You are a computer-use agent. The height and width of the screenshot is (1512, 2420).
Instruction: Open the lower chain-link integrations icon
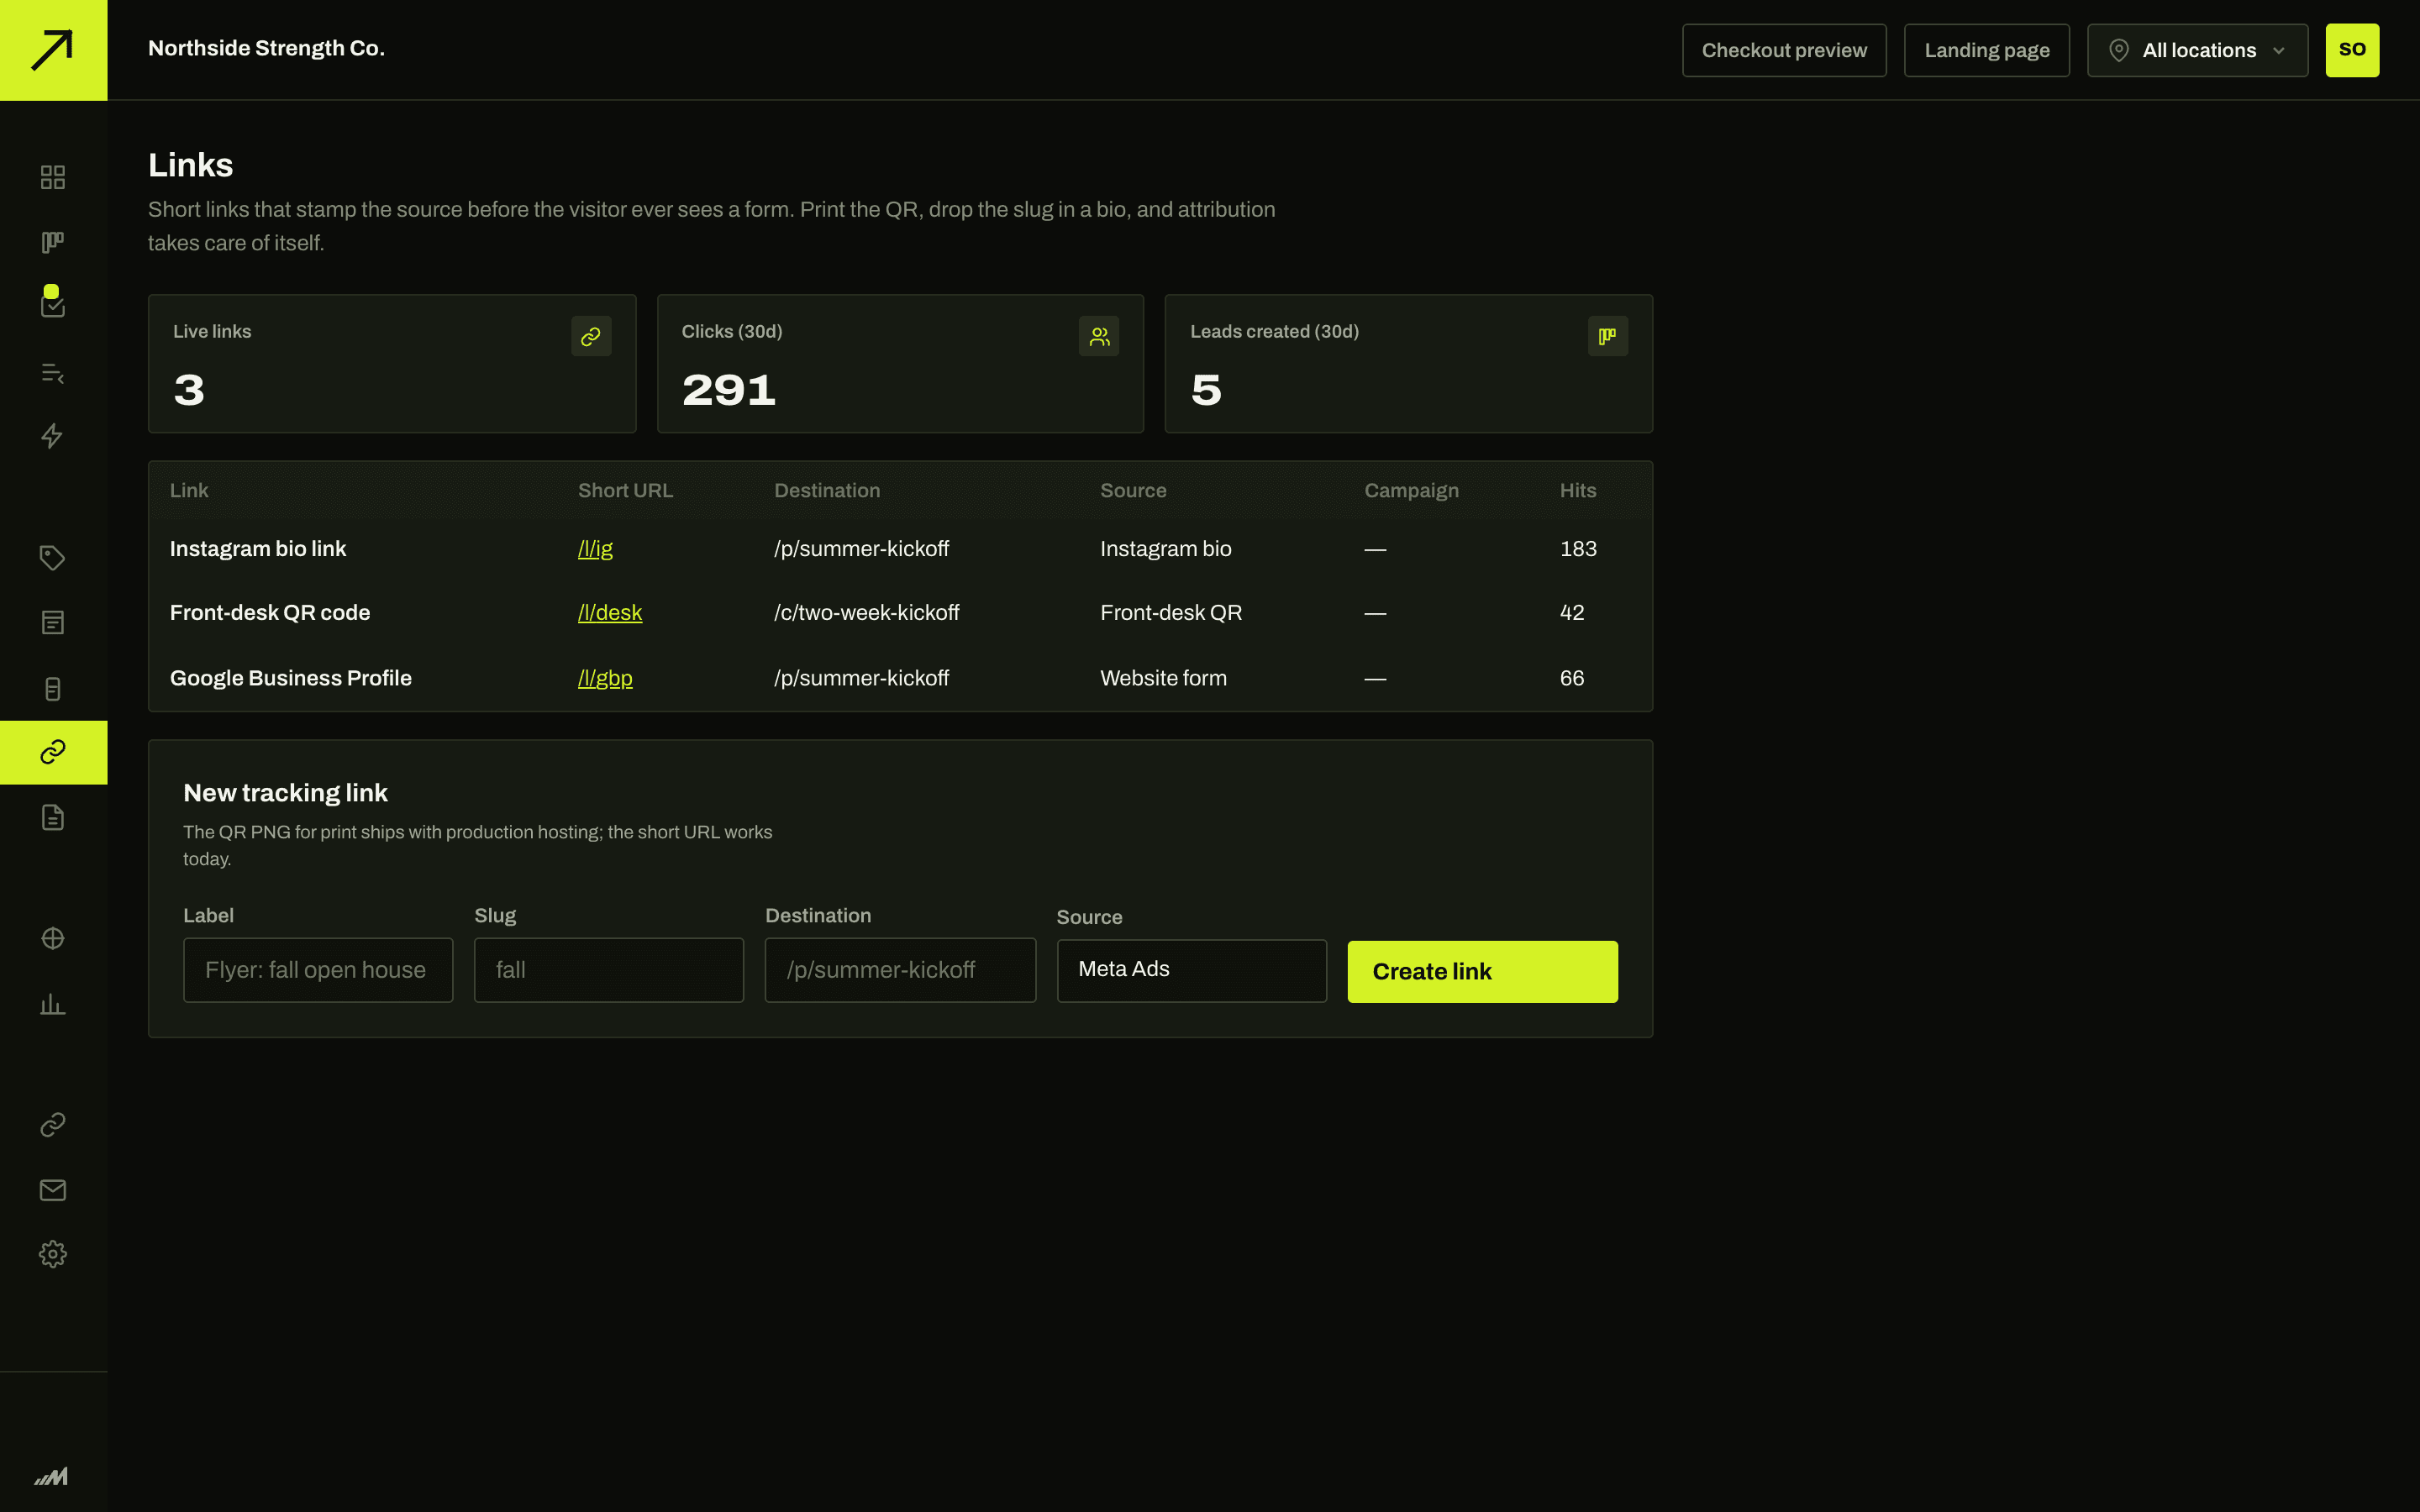53,1125
